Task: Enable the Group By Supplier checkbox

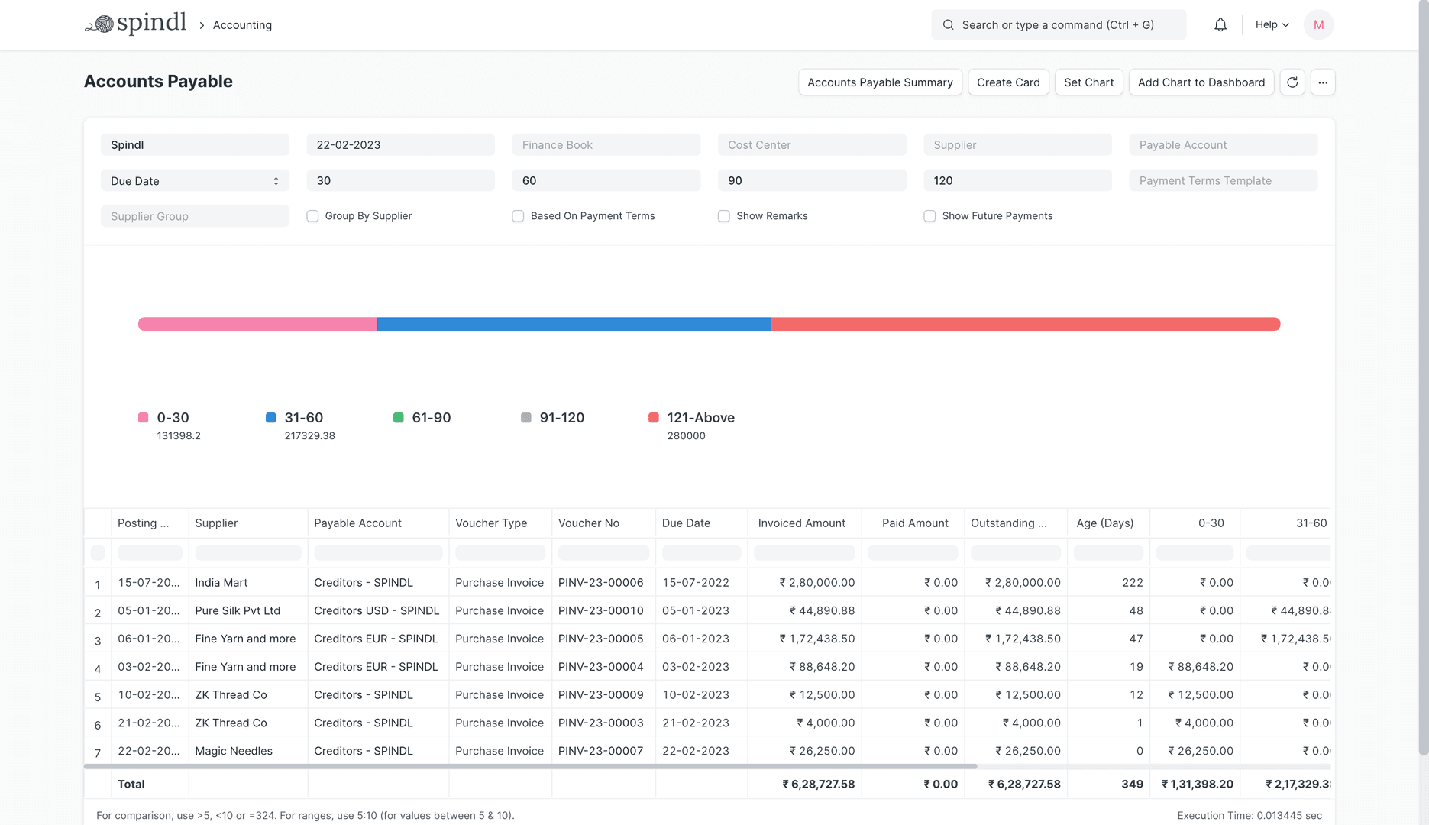Action: (312, 216)
